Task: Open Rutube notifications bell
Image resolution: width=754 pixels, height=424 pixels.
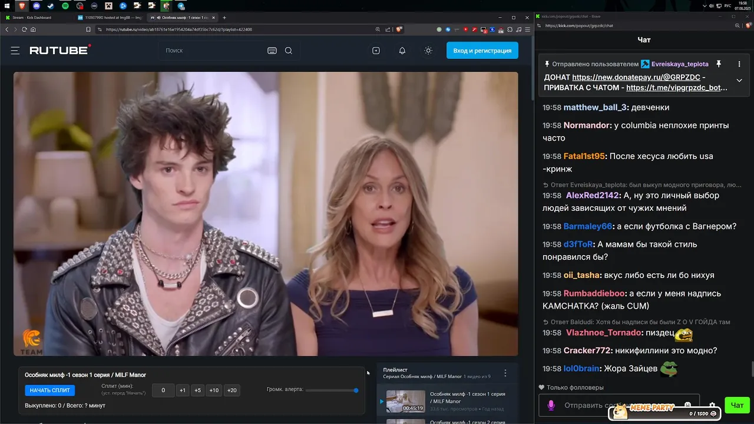Action: (x=402, y=51)
